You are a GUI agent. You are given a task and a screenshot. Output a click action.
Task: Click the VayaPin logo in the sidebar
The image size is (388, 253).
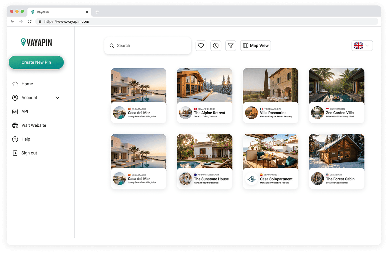36,42
